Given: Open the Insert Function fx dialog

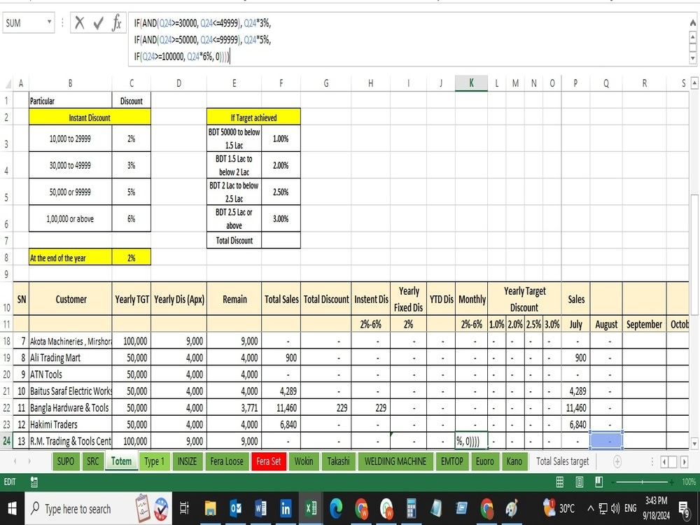Looking at the screenshot, I should point(117,23).
